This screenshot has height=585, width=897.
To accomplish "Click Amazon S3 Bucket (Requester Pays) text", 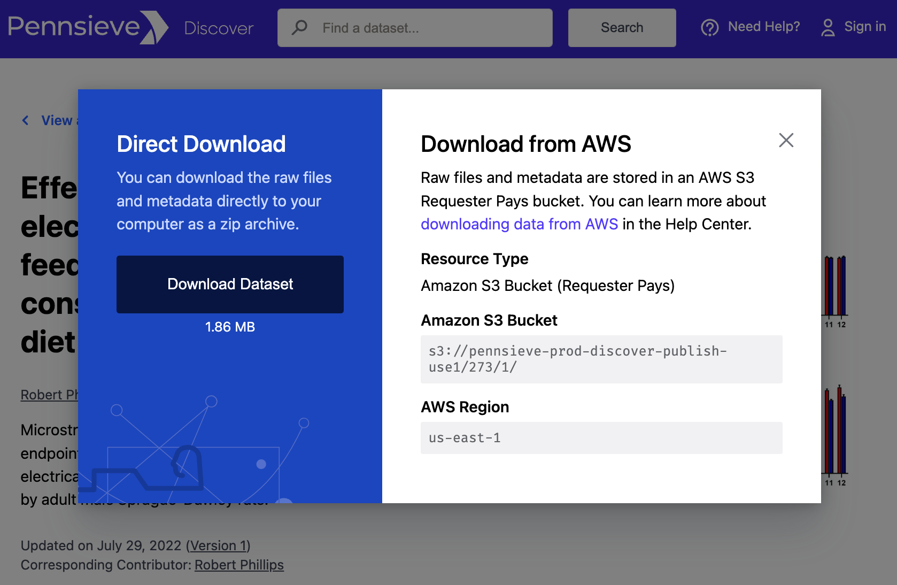I will 547,286.
